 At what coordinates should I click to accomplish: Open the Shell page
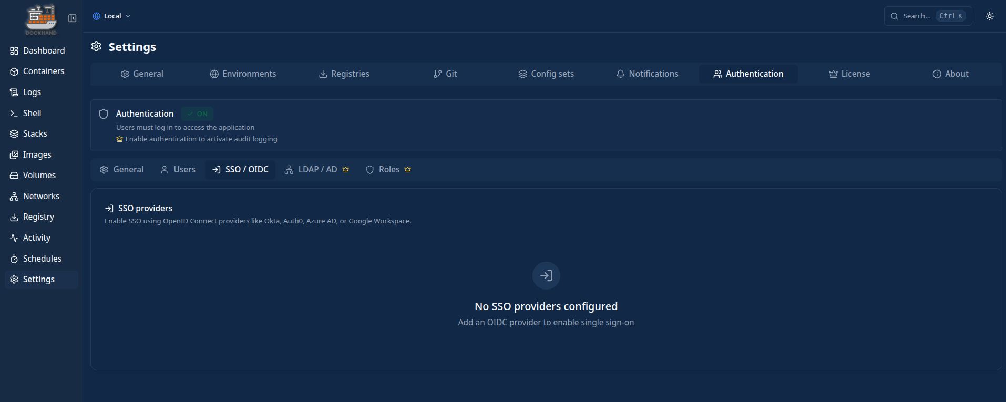(42, 113)
